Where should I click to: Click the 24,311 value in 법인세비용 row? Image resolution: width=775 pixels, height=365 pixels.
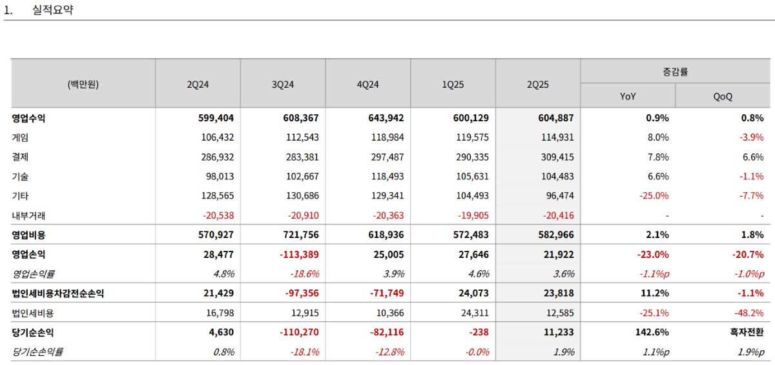pyautogui.click(x=476, y=313)
